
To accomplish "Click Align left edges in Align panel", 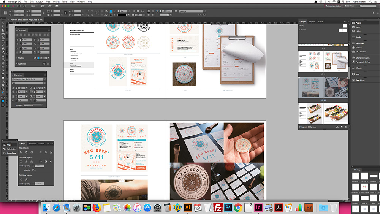I will pyautogui.click(x=21, y=152).
